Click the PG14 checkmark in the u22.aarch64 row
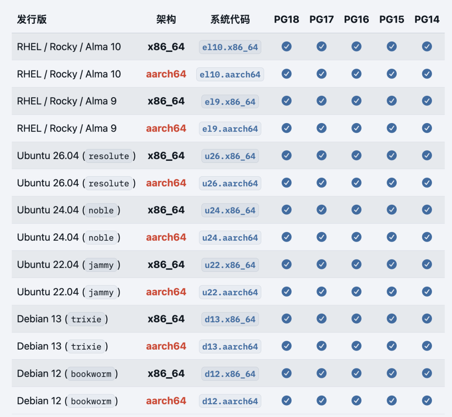 [427, 291]
